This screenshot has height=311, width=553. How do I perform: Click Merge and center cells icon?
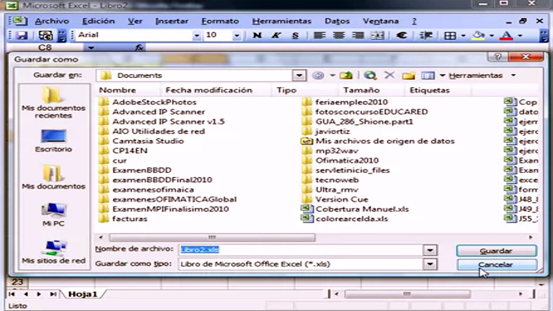(x=377, y=35)
